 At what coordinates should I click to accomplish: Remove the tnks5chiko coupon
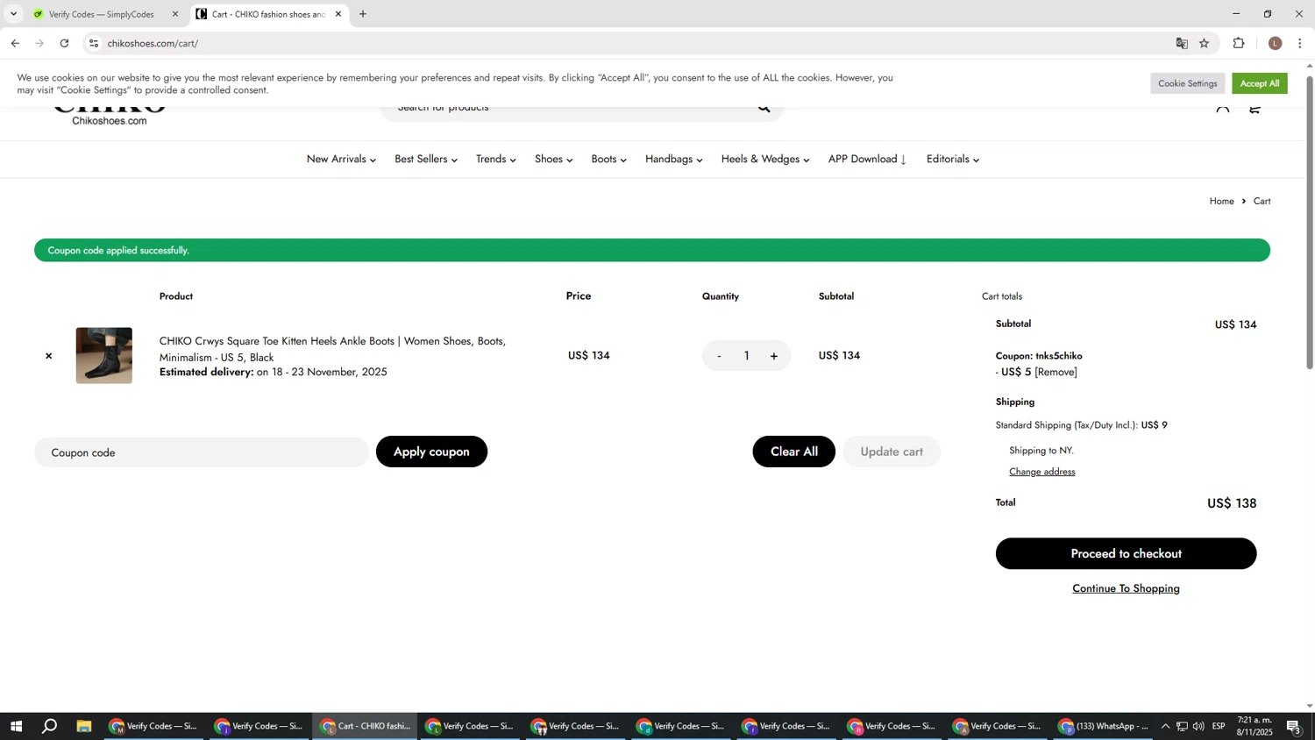coord(1056,373)
